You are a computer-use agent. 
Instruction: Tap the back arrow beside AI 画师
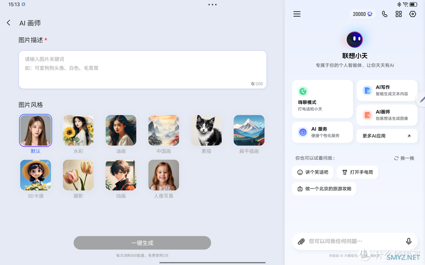pyautogui.click(x=9, y=23)
